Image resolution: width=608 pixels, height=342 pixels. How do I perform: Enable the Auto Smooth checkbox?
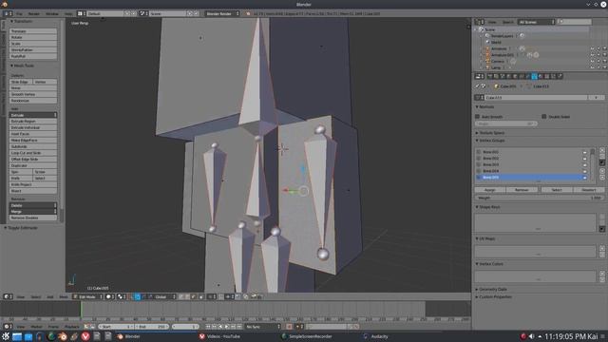[x=478, y=116]
